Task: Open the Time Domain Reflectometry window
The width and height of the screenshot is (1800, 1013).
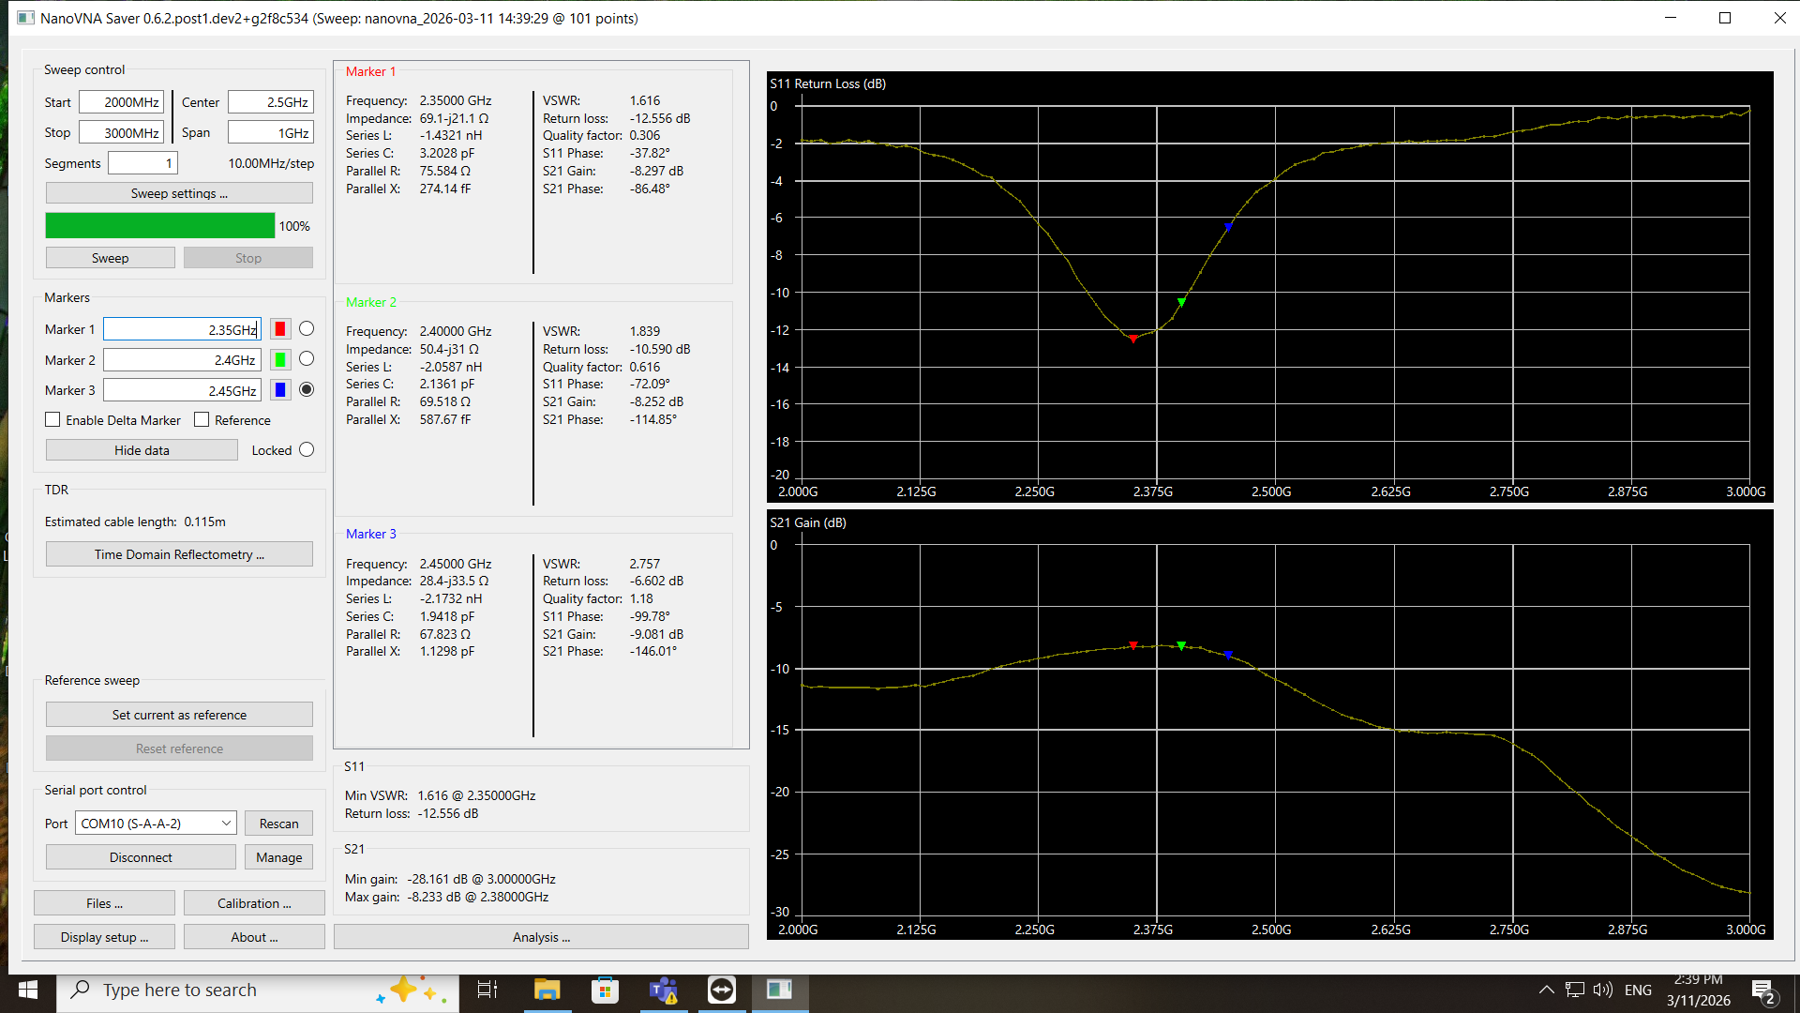Action: (x=179, y=554)
